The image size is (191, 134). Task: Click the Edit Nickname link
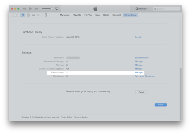142,58
